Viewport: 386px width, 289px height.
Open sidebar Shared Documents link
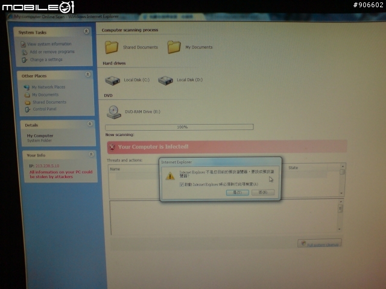(49, 102)
